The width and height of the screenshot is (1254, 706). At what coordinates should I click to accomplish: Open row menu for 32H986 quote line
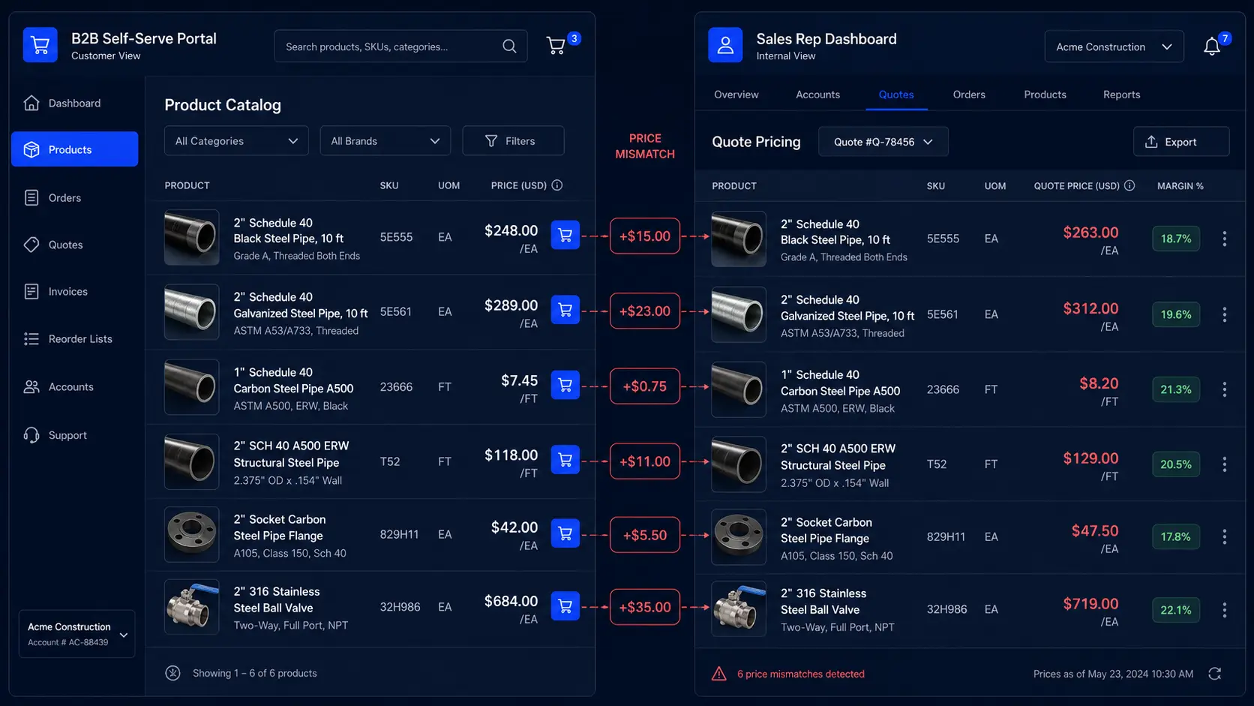(x=1225, y=610)
